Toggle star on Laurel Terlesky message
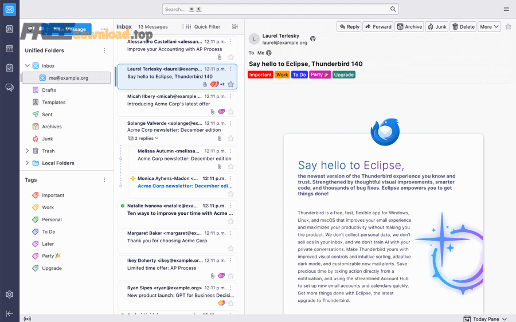Image resolution: width=516 pixels, height=322 pixels. [x=230, y=85]
